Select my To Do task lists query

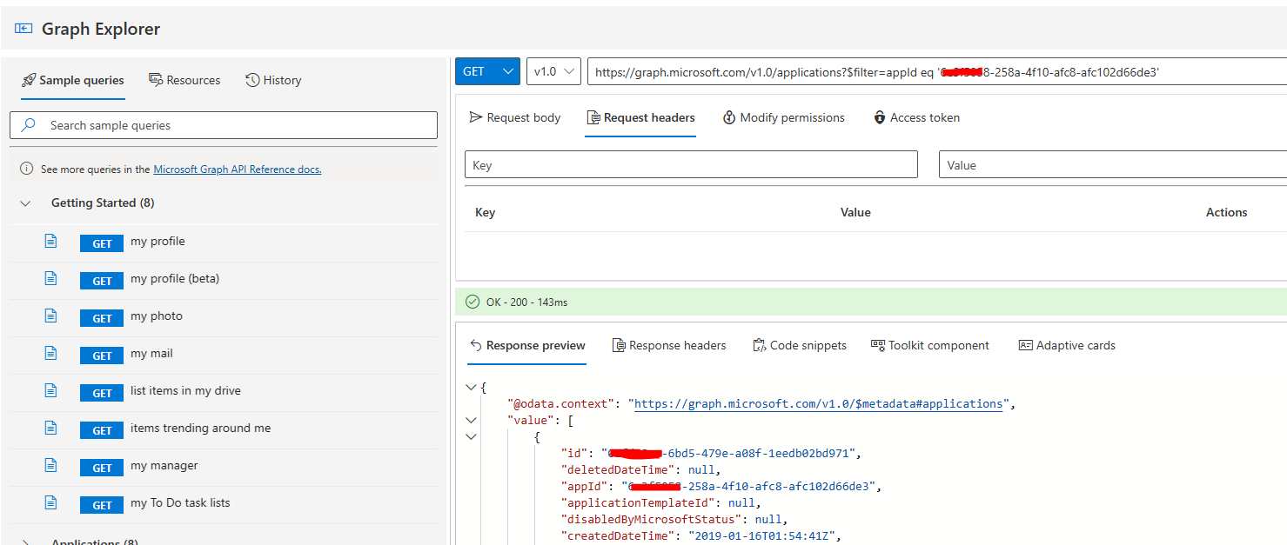180,503
